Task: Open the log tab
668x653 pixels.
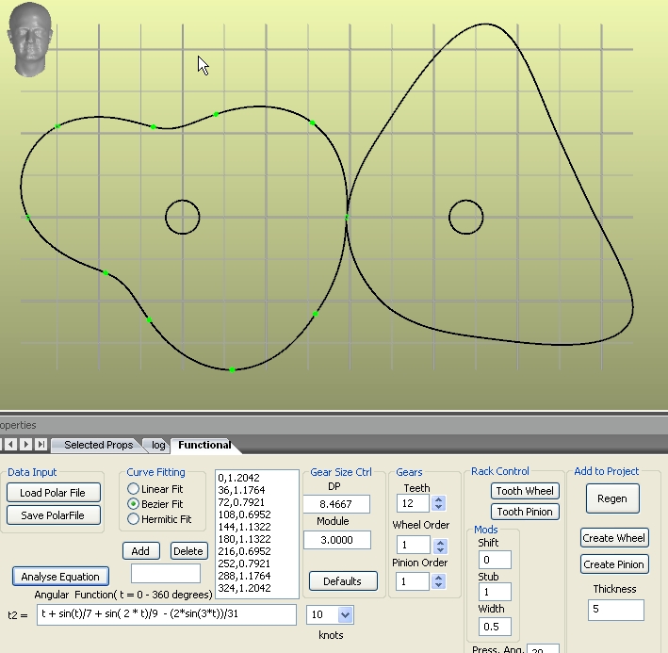Action: [x=157, y=445]
